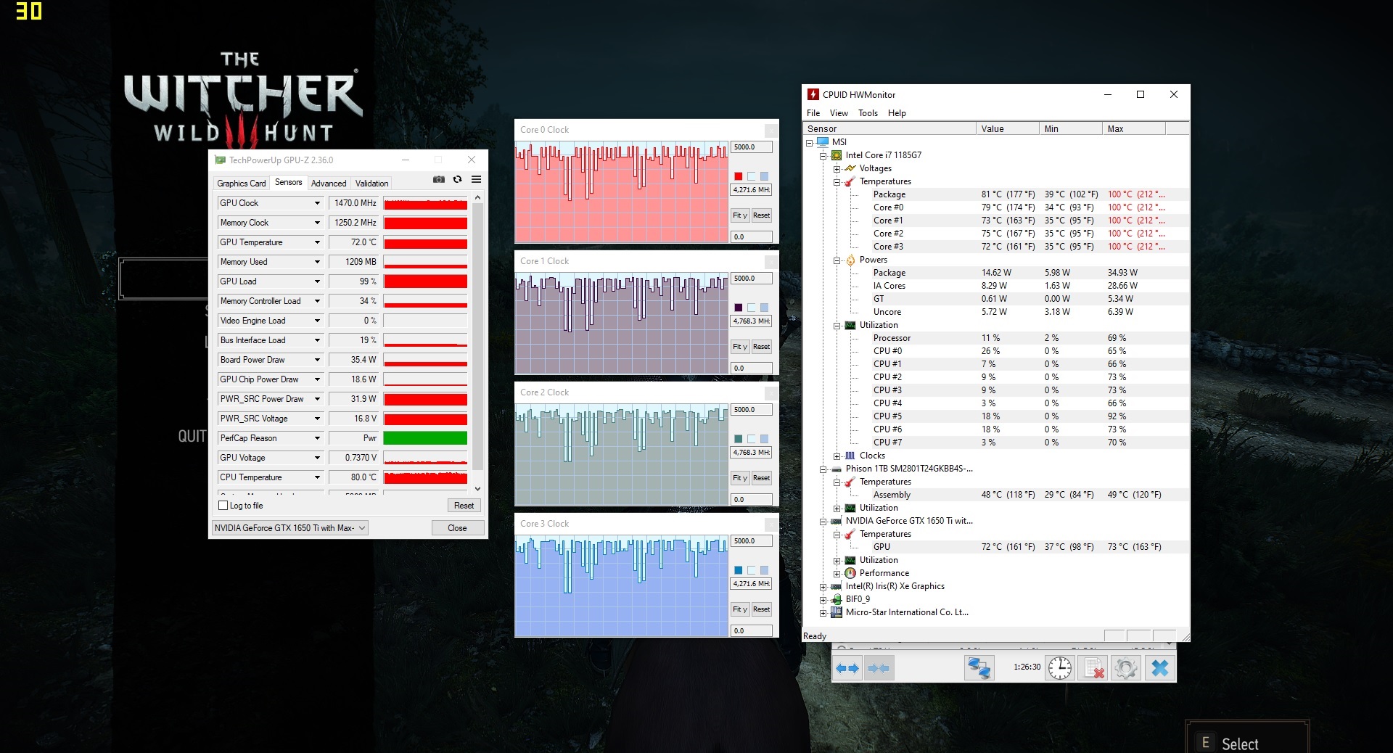This screenshot has width=1393, height=753.
Task: Take a GPU-Z screenshot with the camera icon
Action: (439, 179)
